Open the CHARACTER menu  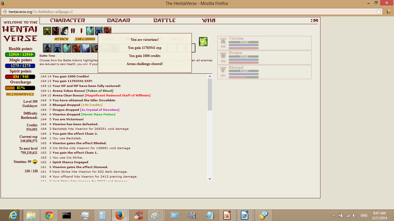(67, 20)
